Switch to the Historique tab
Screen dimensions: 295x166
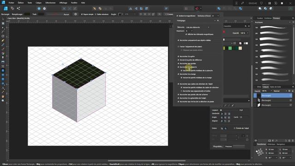point(271,144)
